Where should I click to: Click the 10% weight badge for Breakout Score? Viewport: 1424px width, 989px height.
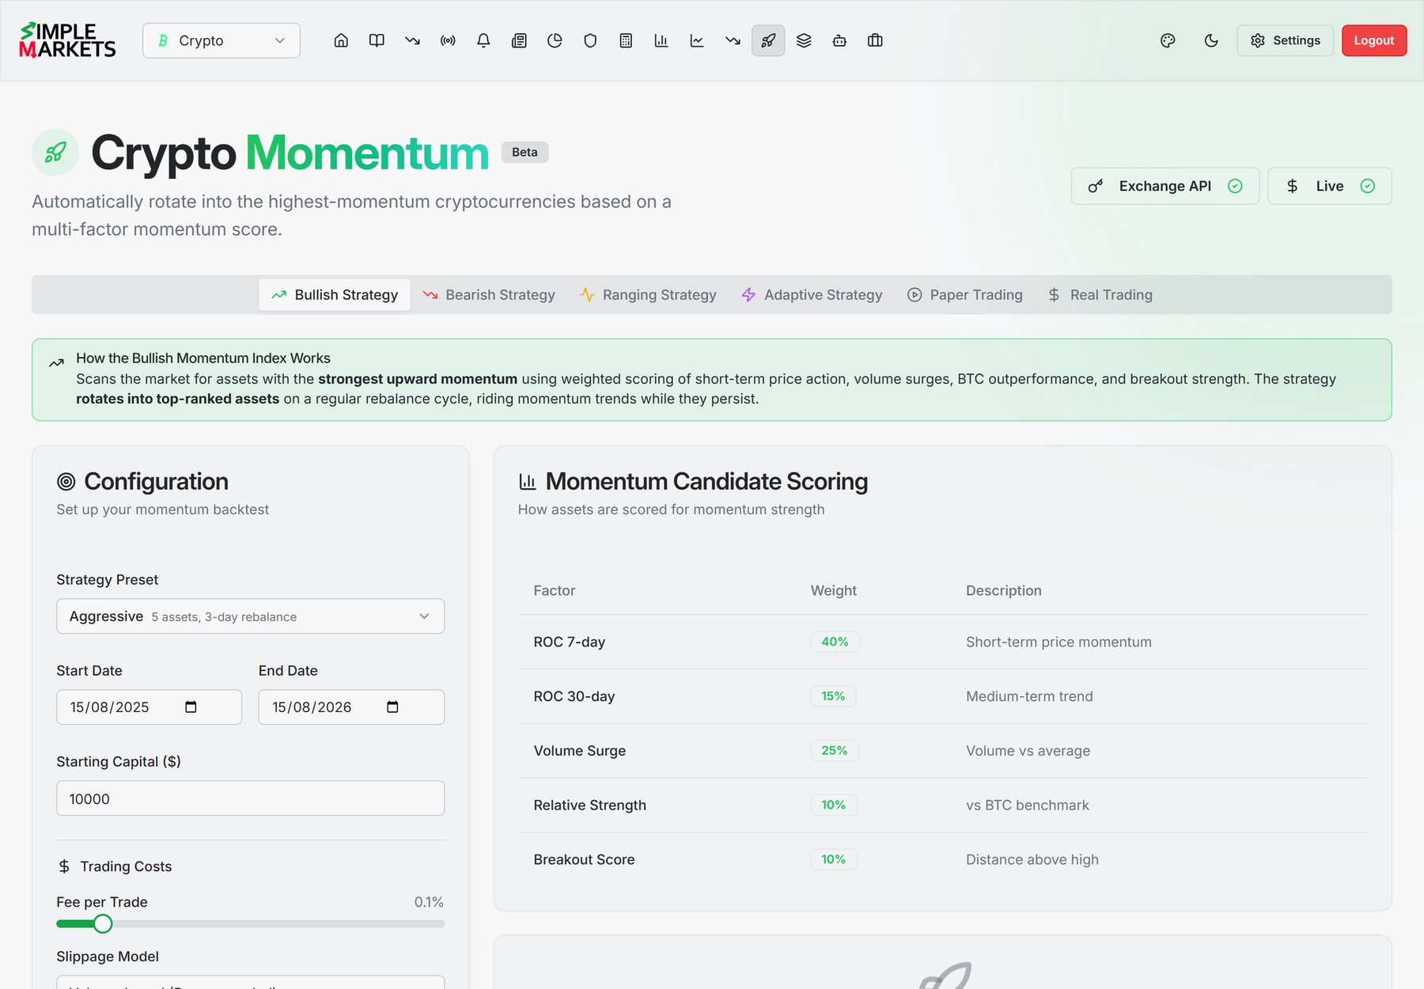pos(833,859)
